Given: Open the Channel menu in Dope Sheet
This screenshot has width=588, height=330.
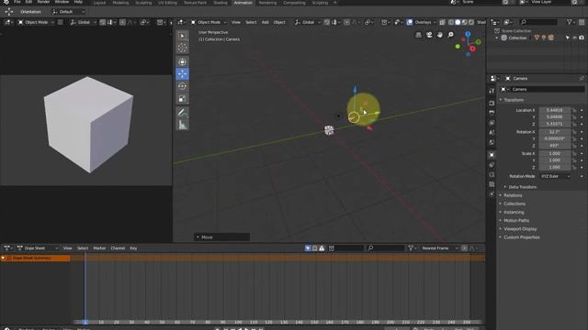Looking at the screenshot, I should [118, 248].
